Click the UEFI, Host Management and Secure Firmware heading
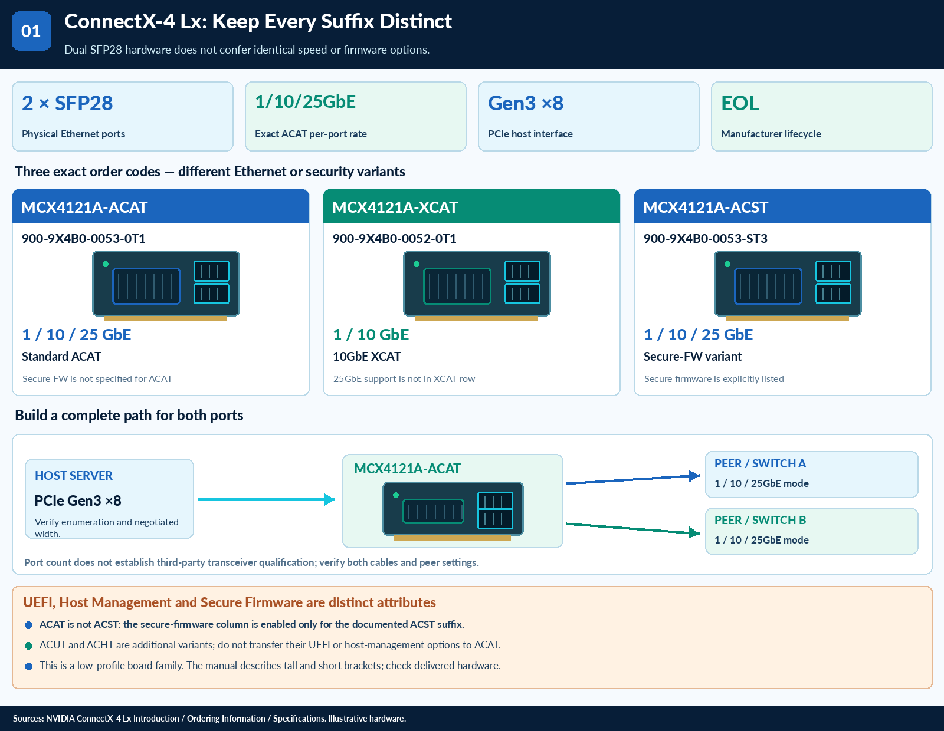Image resolution: width=944 pixels, height=731 pixels. (230, 602)
